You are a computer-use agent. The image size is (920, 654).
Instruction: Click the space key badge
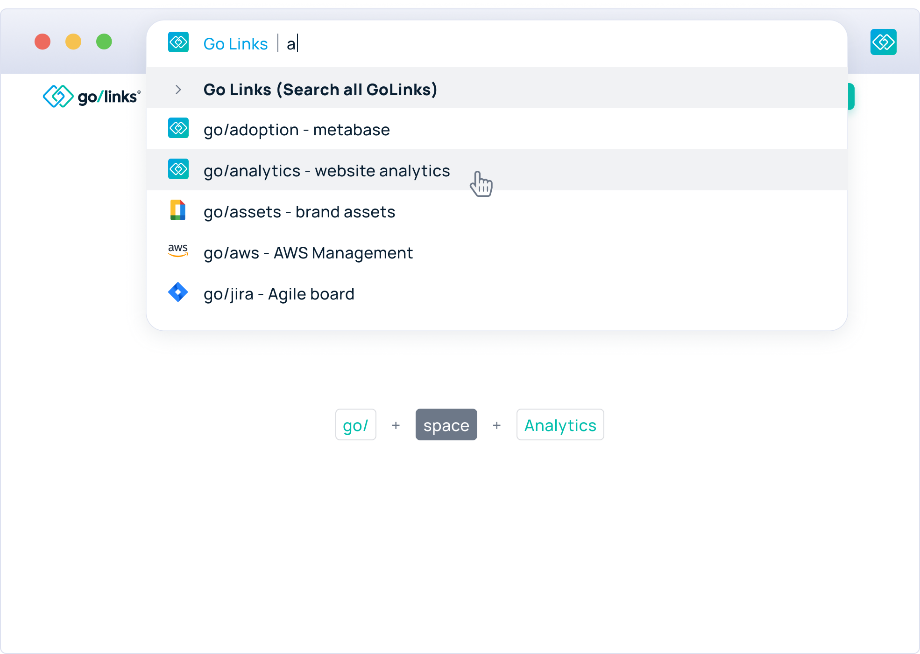click(446, 424)
